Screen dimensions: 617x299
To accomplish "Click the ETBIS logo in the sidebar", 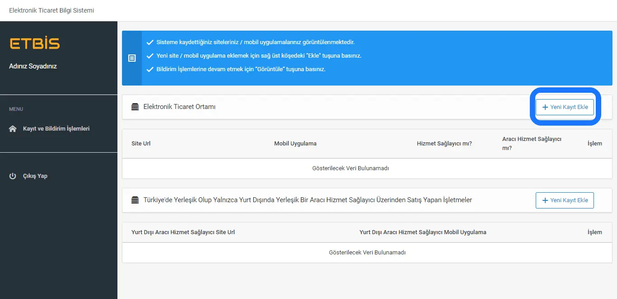I will [34, 44].
